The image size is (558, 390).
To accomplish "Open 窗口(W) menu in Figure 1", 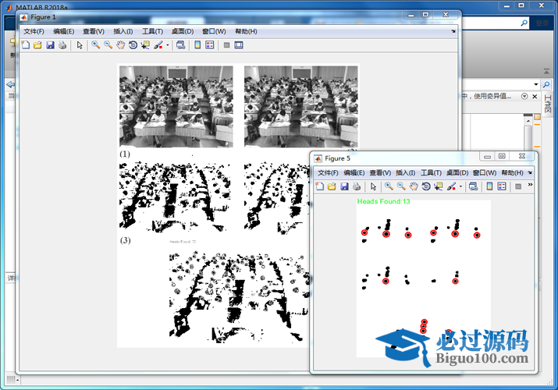I will coord(214,31).
